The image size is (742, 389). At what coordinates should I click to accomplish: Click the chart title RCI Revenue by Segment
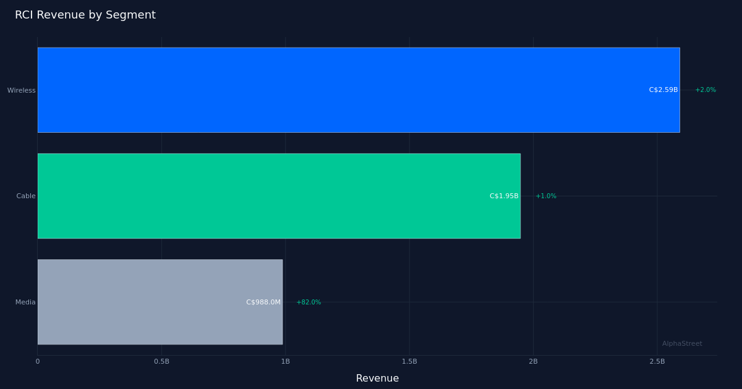click(x=85, y=14)
